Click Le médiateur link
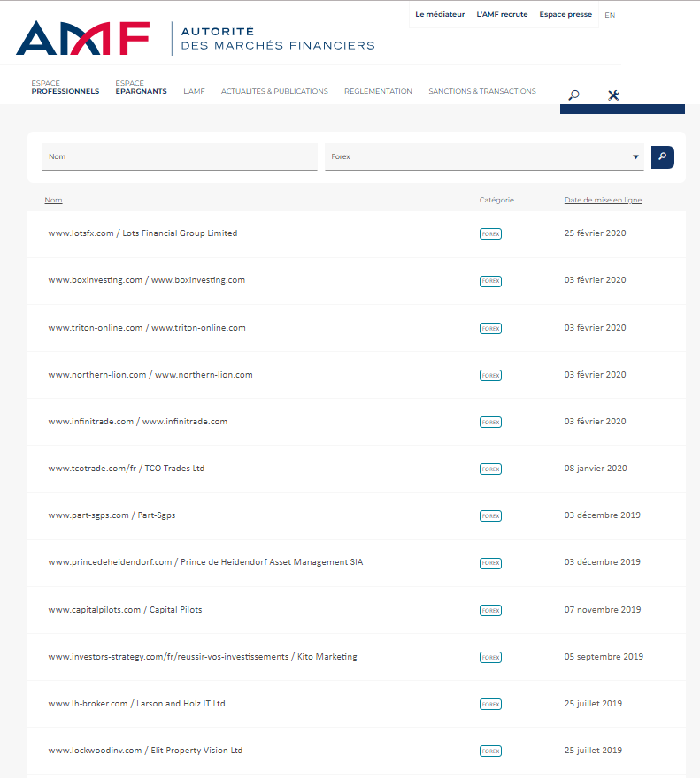This screenshot has width=700, height=778. [x=440, y=15]
